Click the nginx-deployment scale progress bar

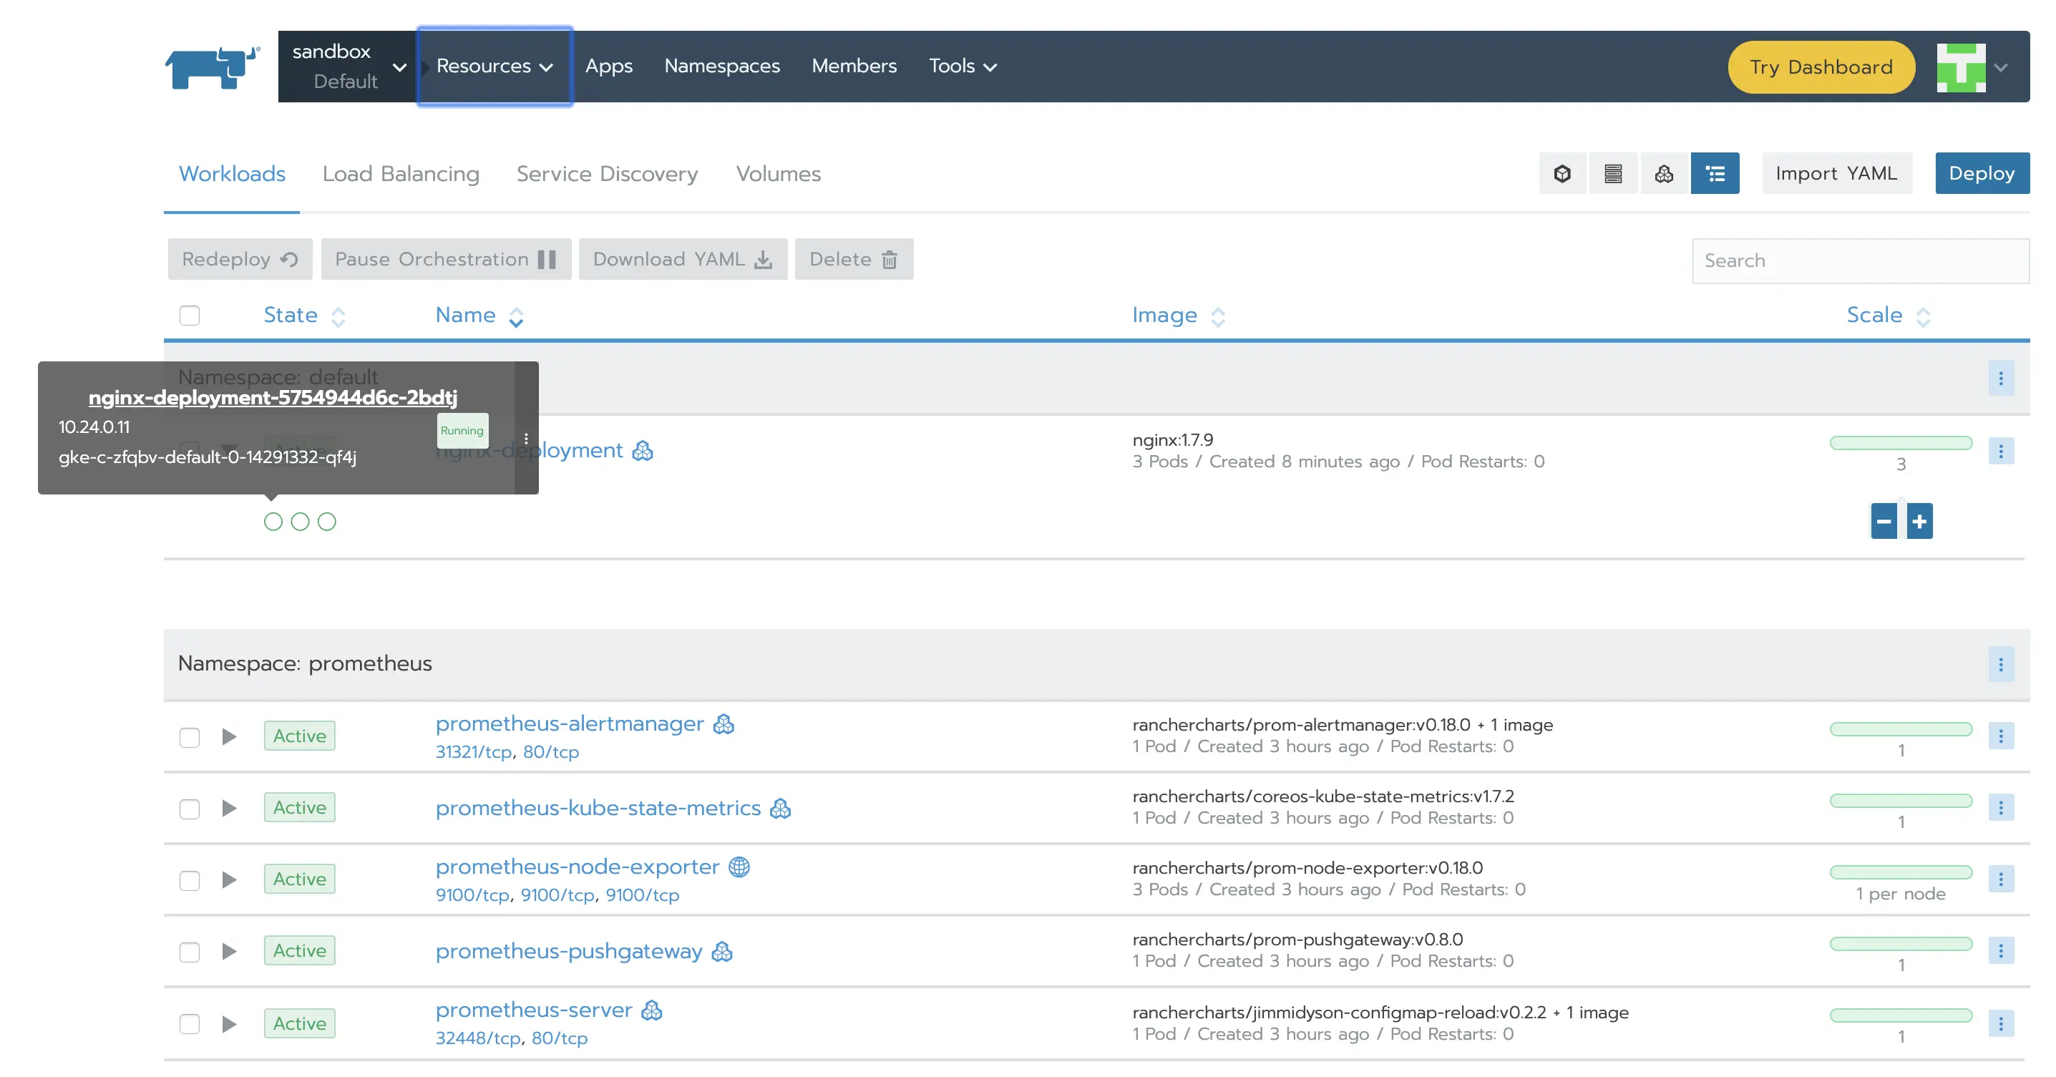click(x=1901, y=443)
